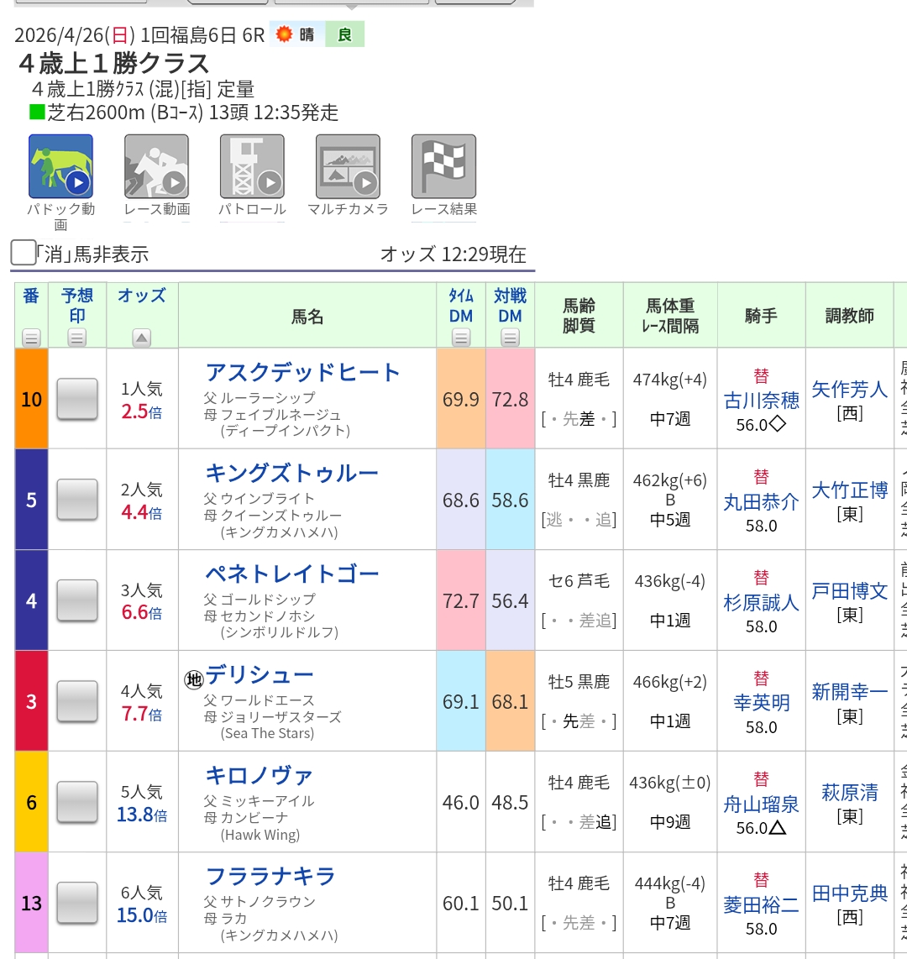Viewport: 907px width, 959px height.
Task: Open the 番 column sort menu
Action: pyautogui.click(x=31, y=338)
